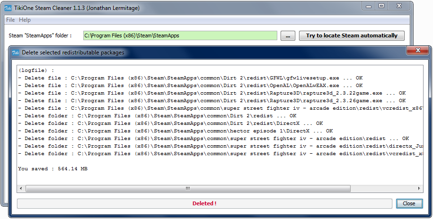
Task: Click the last Delete folder vcredist log line
Action: 221,154
